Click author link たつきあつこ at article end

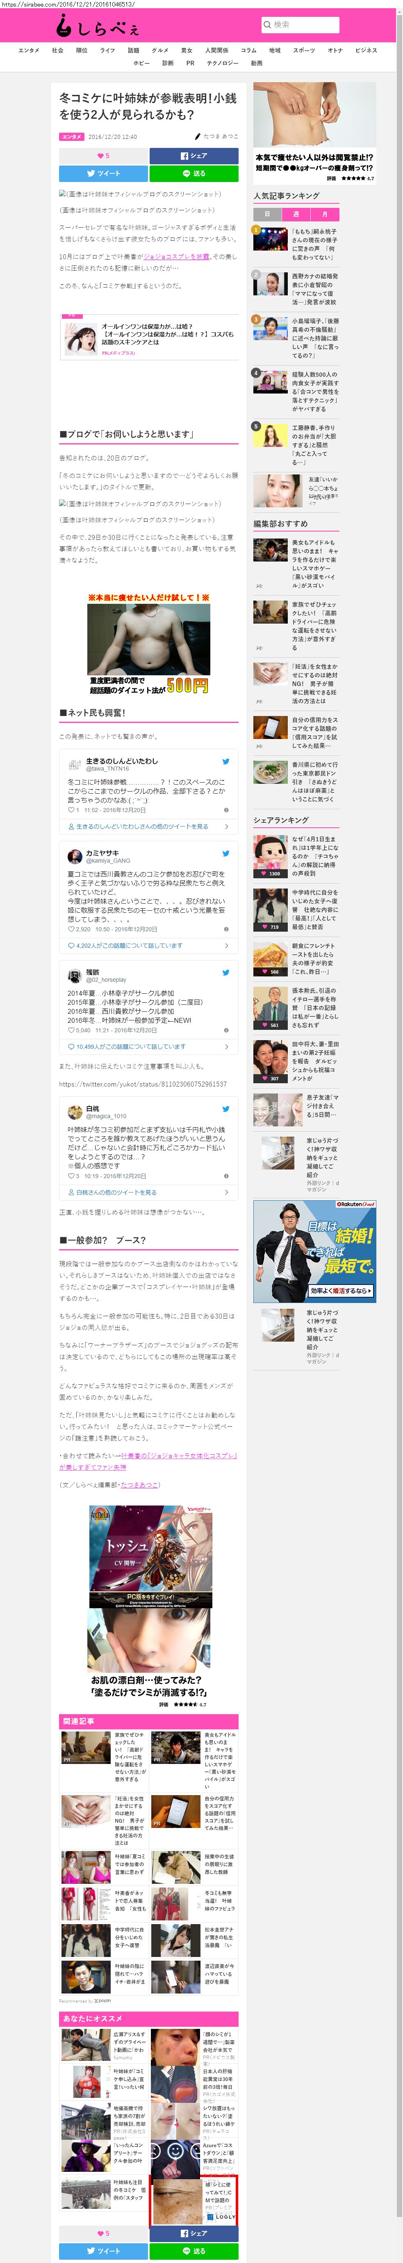pyautogui.click(x=139, y=1485)
